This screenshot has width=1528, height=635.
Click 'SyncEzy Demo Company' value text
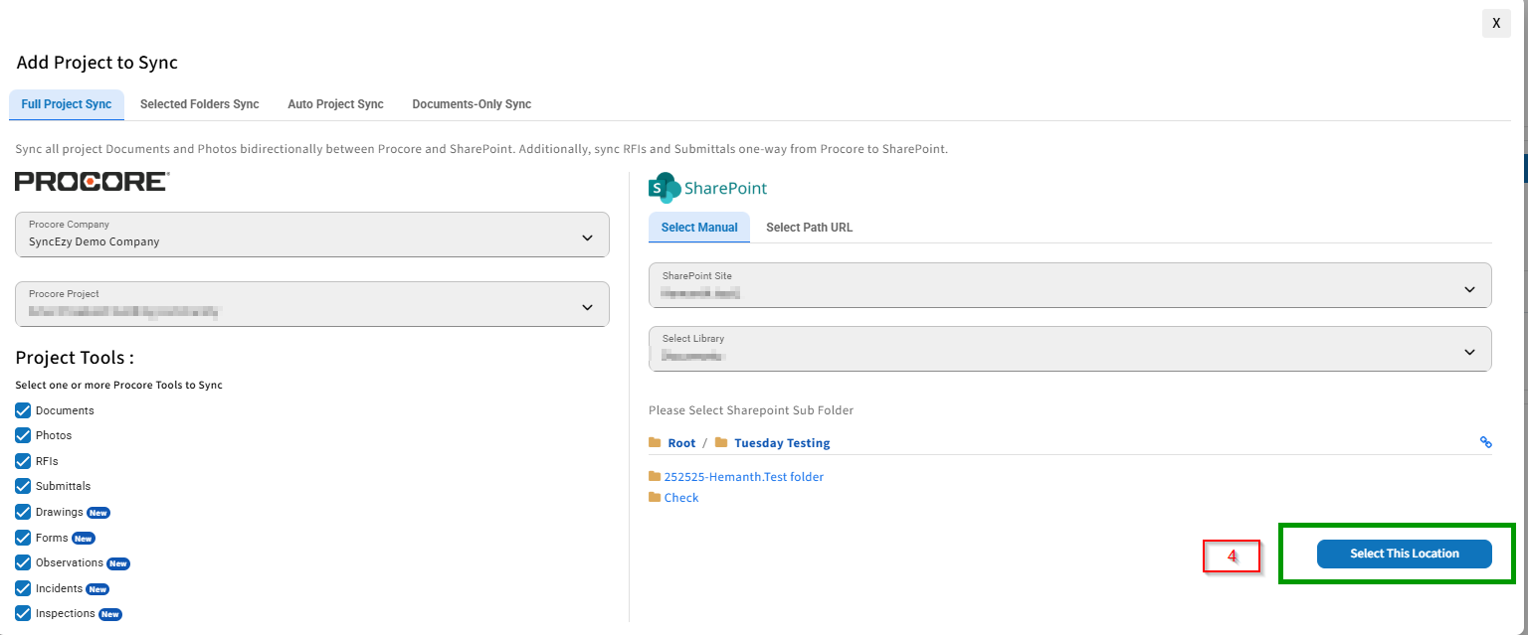pos(94,241)
